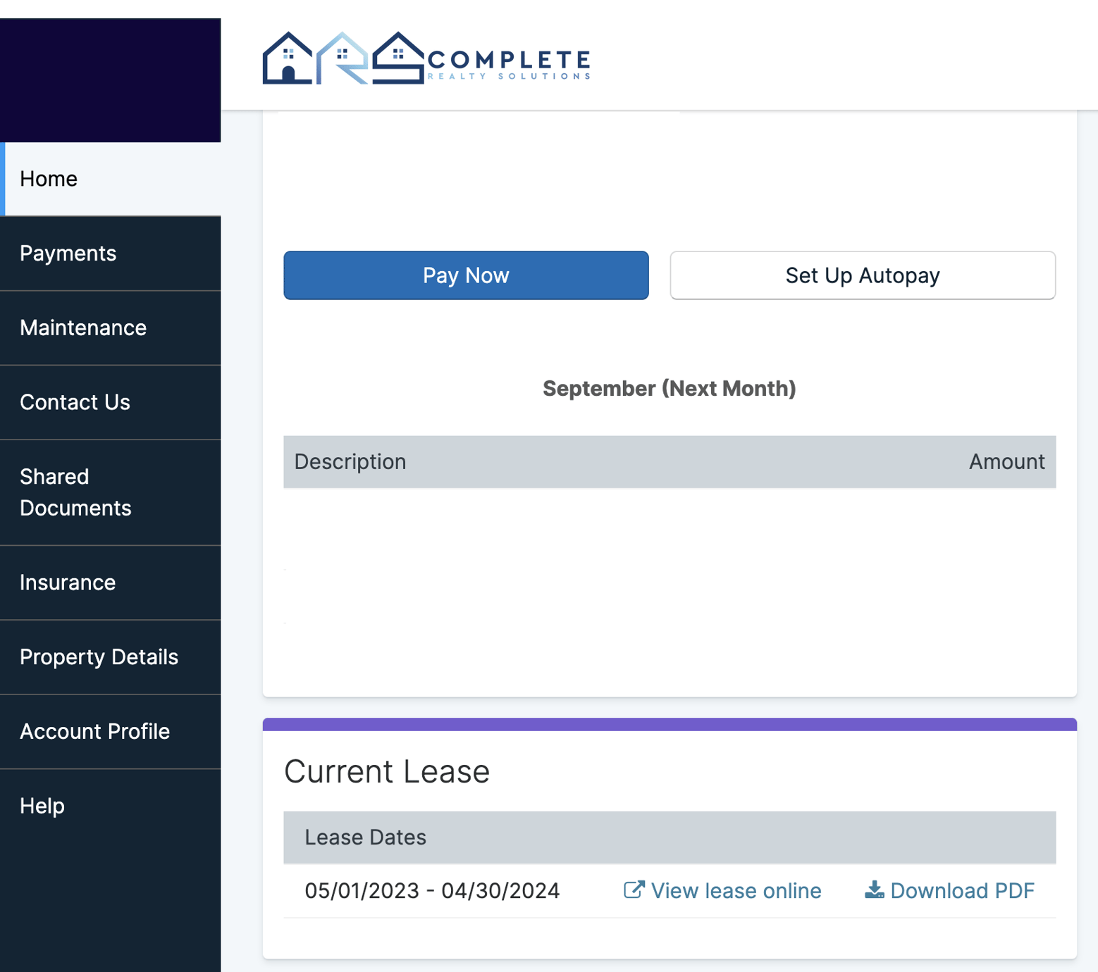Select the external-link icon beside View lease online
Image resolution: width=1098 pixels, height=972 pixels.
coord(632,890)
